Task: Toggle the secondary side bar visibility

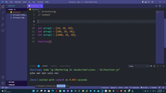Action: click(x=149, y=2)
